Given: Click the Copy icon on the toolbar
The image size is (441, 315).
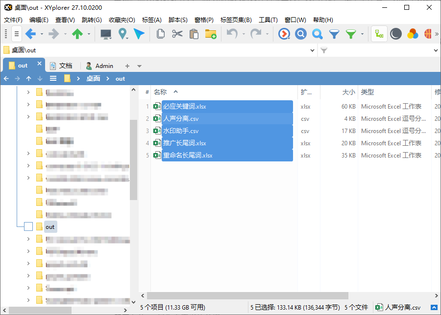Looking at the screenshot, I should coord(160,34).
